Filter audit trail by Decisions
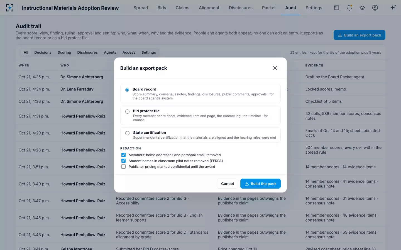The width and height of the screenshot is (401, 250). click(43, 52)
